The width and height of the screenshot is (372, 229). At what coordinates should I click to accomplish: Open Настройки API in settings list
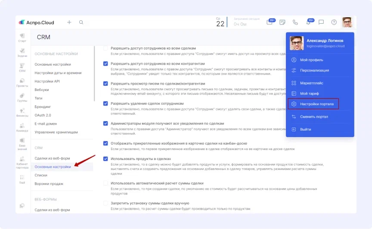click(47, 81)
